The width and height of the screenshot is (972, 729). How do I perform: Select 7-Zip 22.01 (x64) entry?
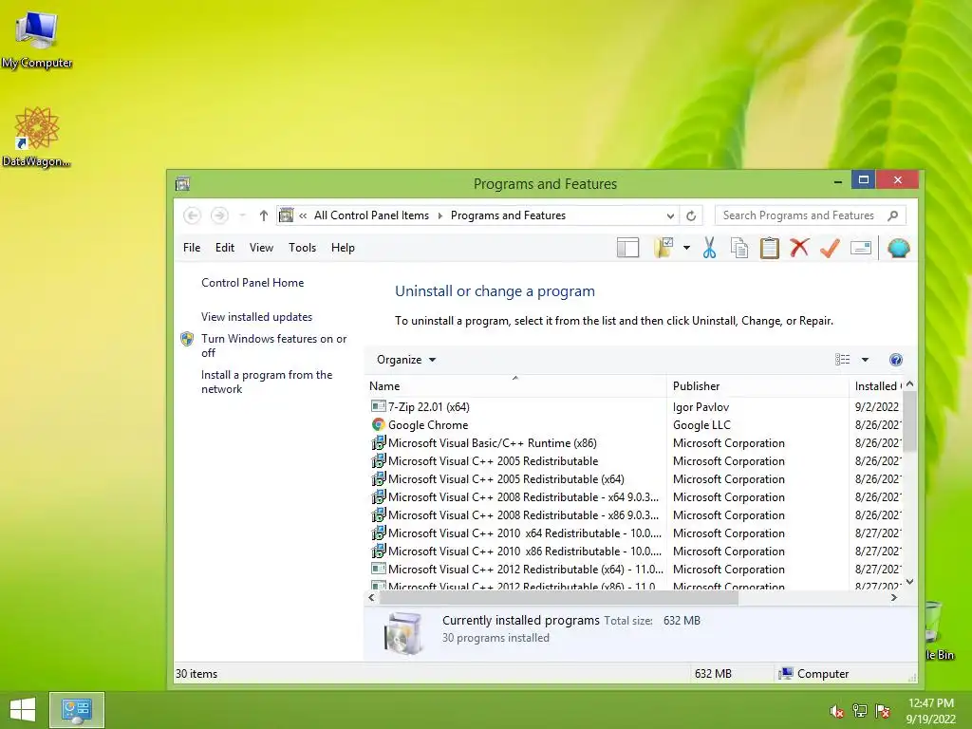428,407
